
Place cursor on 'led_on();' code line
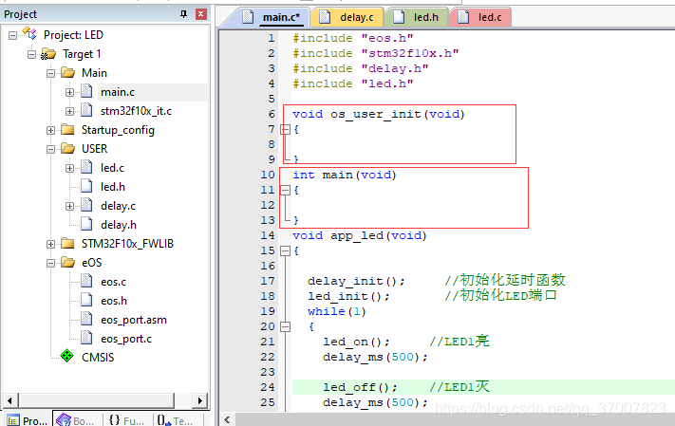click(356, 342)
